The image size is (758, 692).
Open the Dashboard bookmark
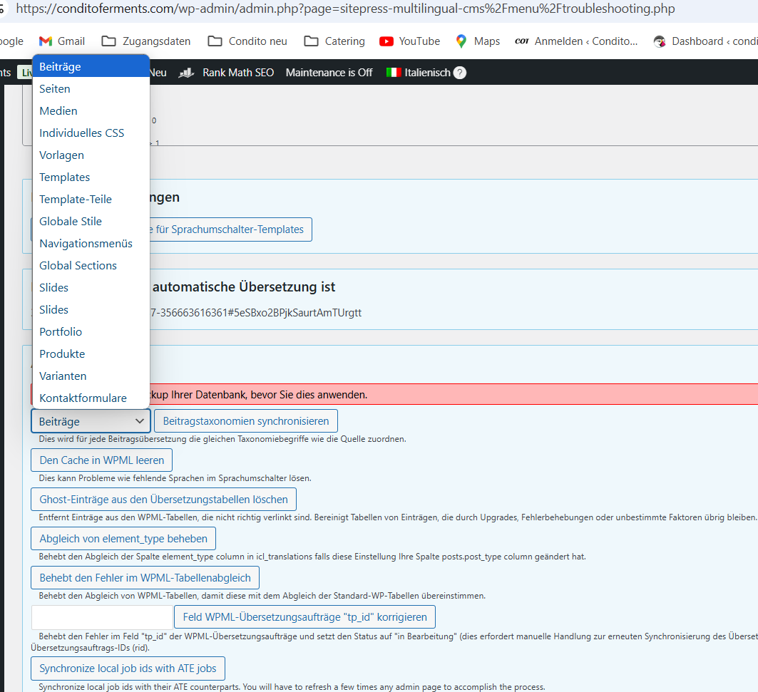pos(705,41)
